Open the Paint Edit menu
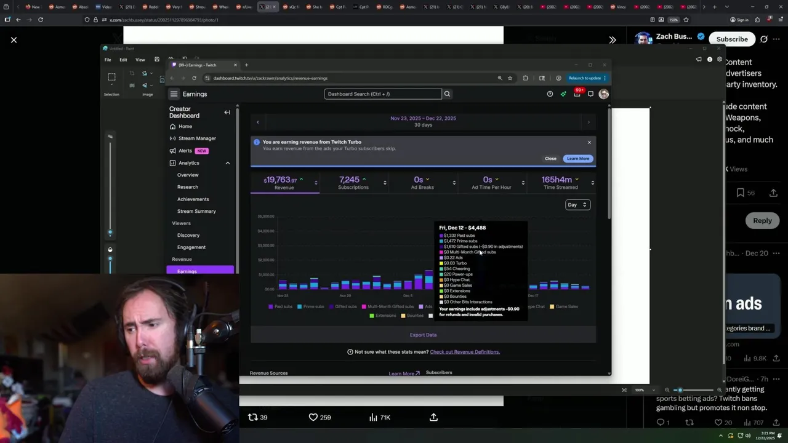This screenshot has width=788, height=443. (x=123, y=60)
